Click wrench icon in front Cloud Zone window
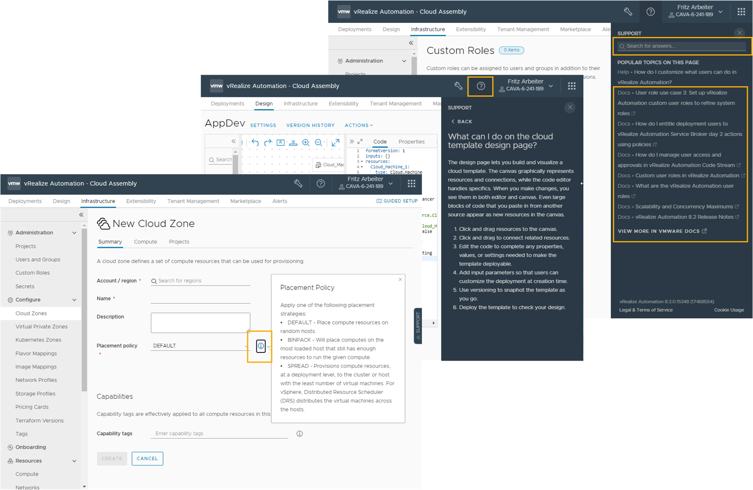The image size is (753, 490). [x=298, y=183]
